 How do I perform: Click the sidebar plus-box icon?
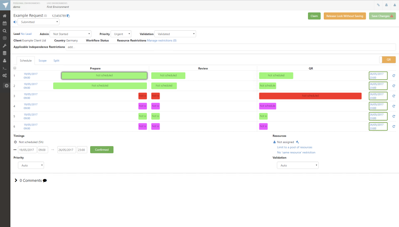pos(5,38)
